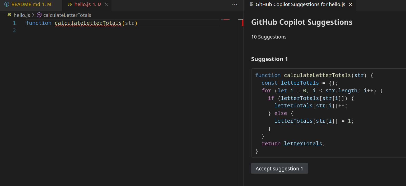Close the hello.js editor tab
The image size is (406, 186).
point(106,4)
